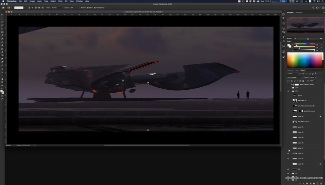The width and height of the screenshot is (325, 185).
Task: Switch to the Channels panel tab
Action: [x=290, y=70]
